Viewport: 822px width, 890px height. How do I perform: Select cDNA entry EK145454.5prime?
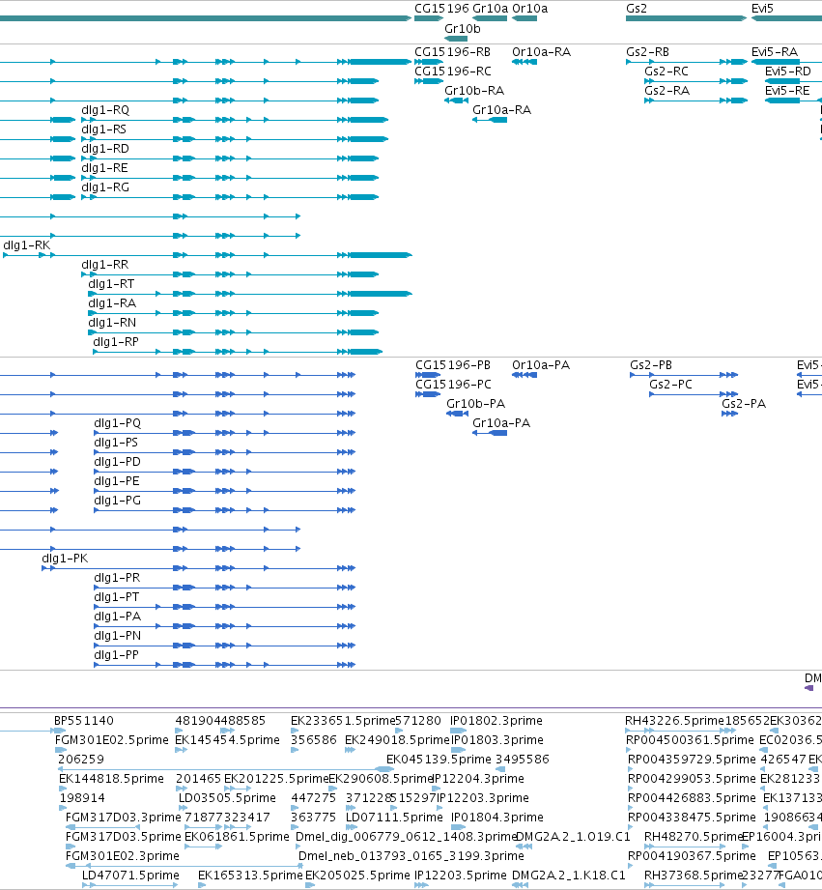click(x=228, y=740)
